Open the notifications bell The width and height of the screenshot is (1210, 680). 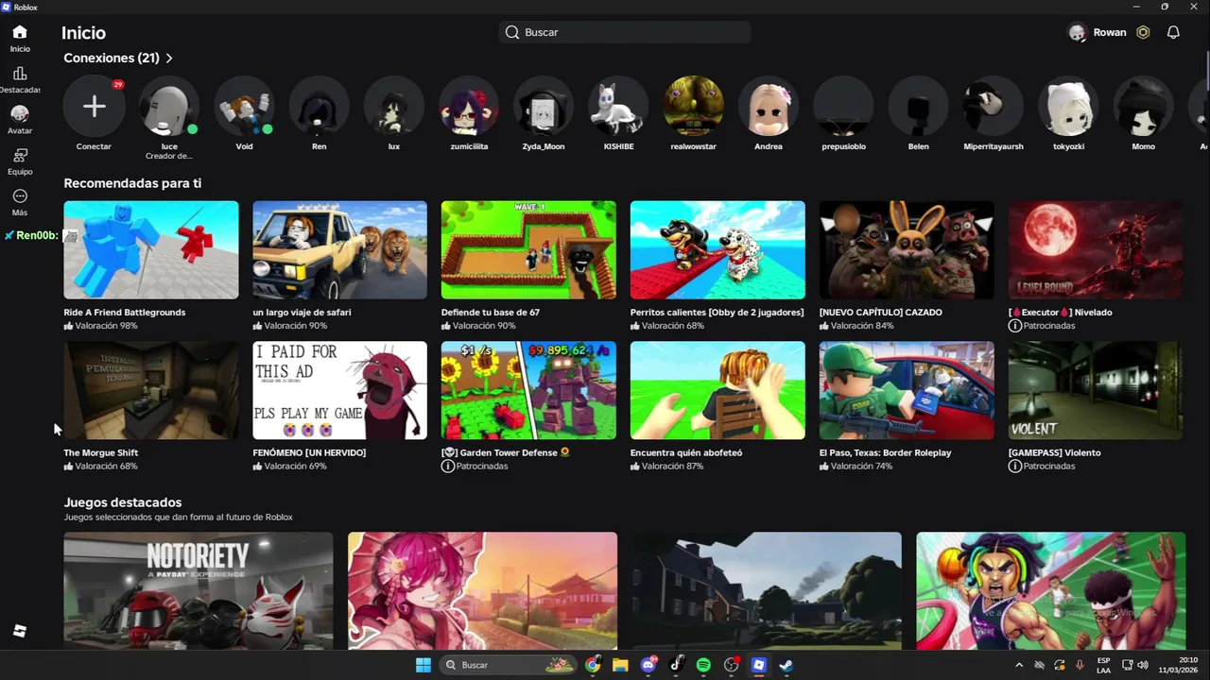1173,32
